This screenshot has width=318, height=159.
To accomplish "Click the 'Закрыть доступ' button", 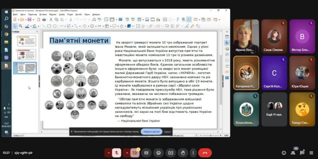I will 152,132.
